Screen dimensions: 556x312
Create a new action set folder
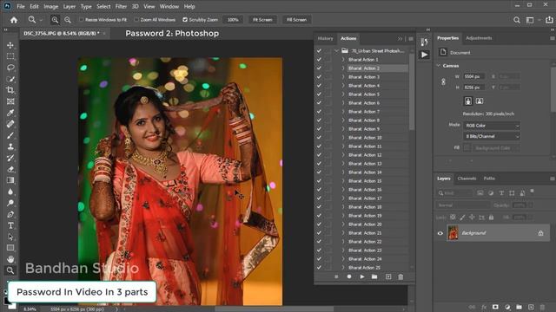374,276
